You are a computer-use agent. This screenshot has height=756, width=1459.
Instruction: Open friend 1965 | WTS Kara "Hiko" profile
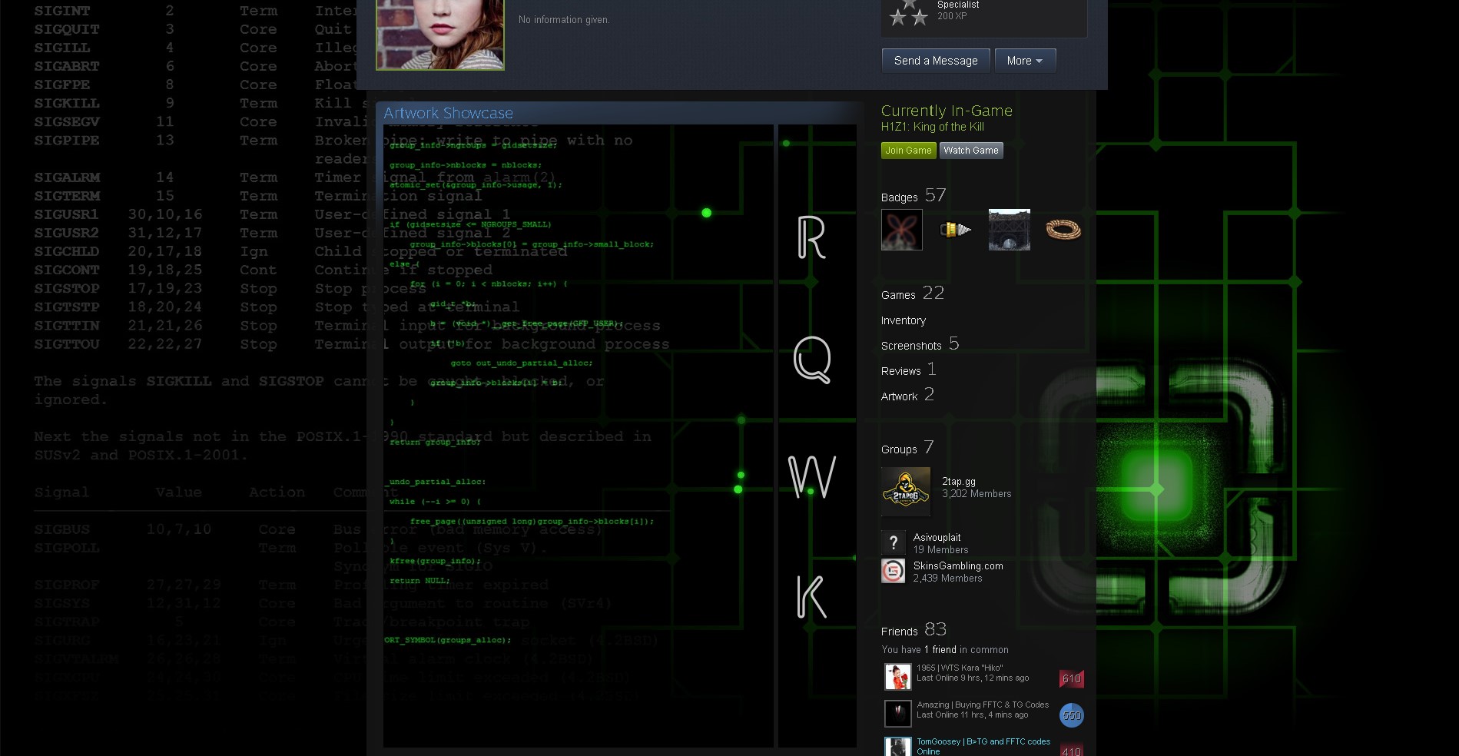(960, 668)
